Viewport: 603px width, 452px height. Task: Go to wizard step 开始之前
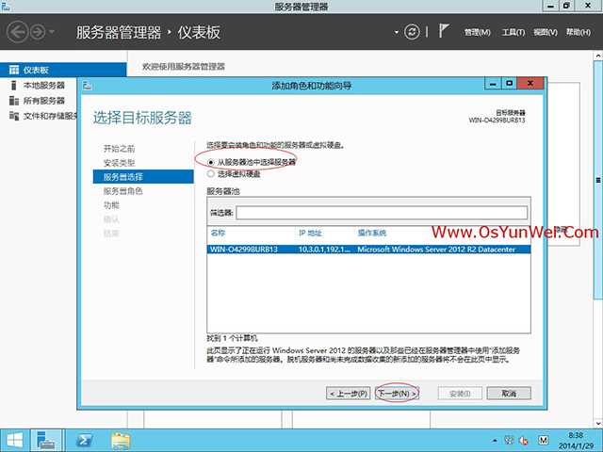tap(120, 149)
